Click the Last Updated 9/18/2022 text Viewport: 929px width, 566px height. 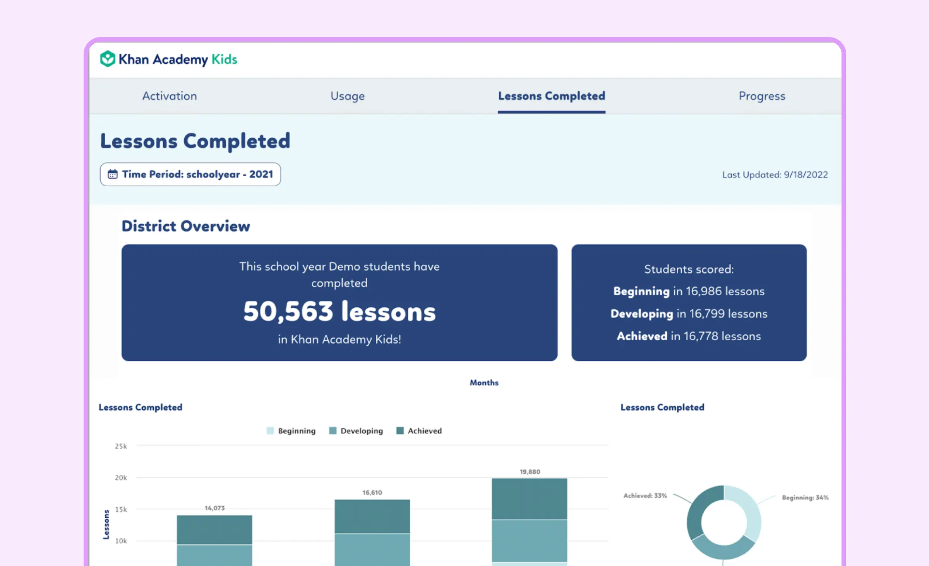(x=775, y=175)
